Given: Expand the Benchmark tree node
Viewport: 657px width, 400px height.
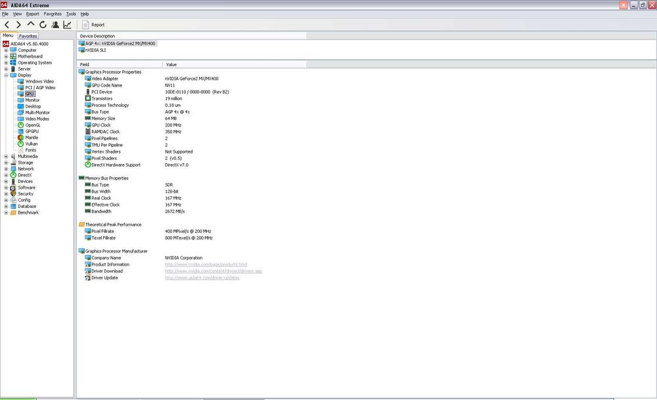Looking at the screenshot, I should [x=6, y=212].
